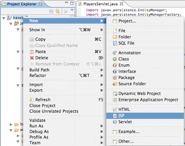Minimize the Project Explorer panel
The width and height of the screenshot is (185, 146).
(67, 2)
